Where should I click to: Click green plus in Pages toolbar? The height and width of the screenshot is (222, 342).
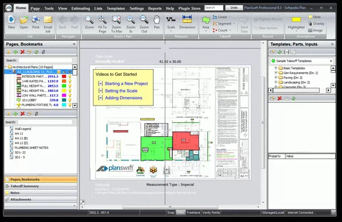(x=15, y=52)
